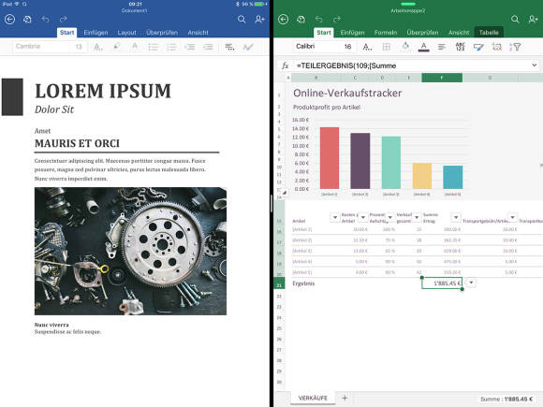The height and width of the screenshot is (407, 543).
Task: Open the Prozent Aufschlag filter dropdown
Action: (390, 217)
